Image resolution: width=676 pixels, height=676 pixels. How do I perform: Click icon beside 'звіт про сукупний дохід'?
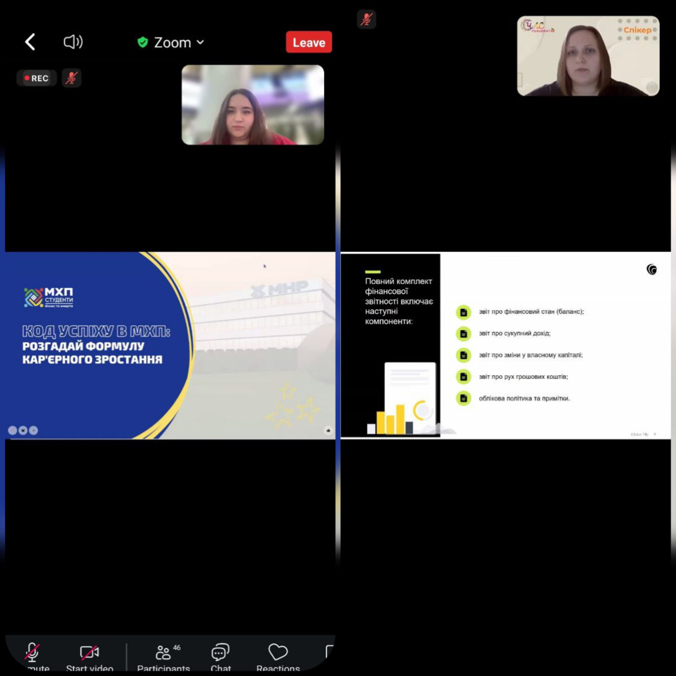point(463,334)
